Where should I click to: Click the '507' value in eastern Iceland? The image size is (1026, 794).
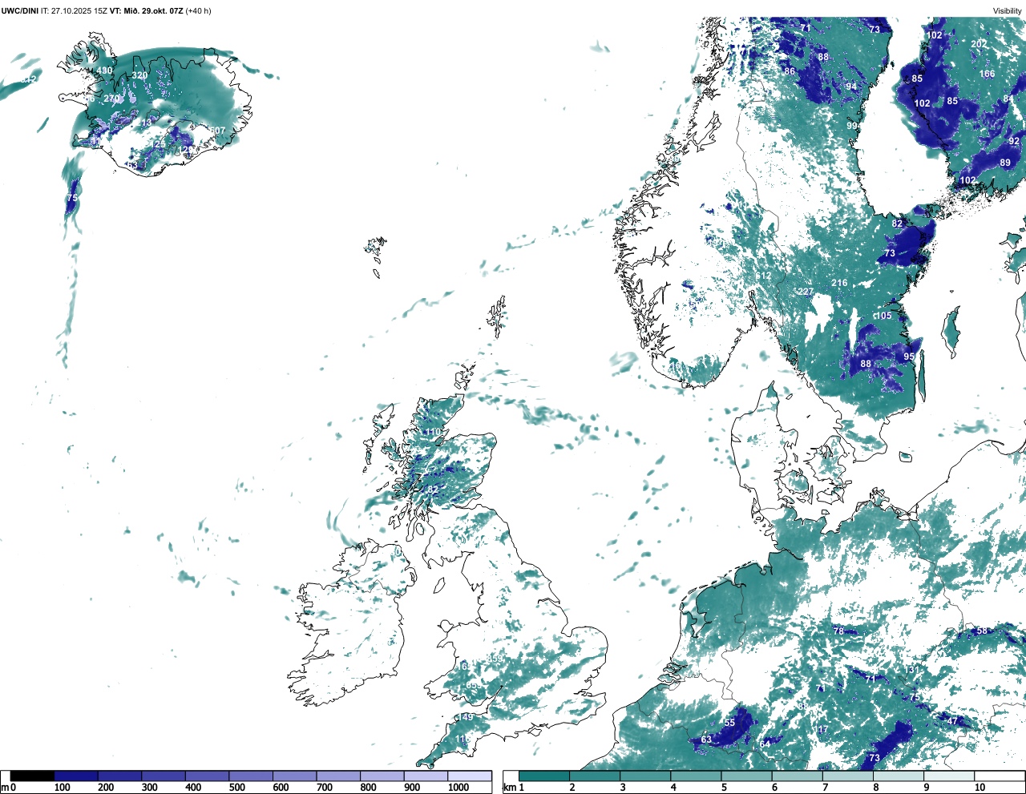(x=218, y=131)
